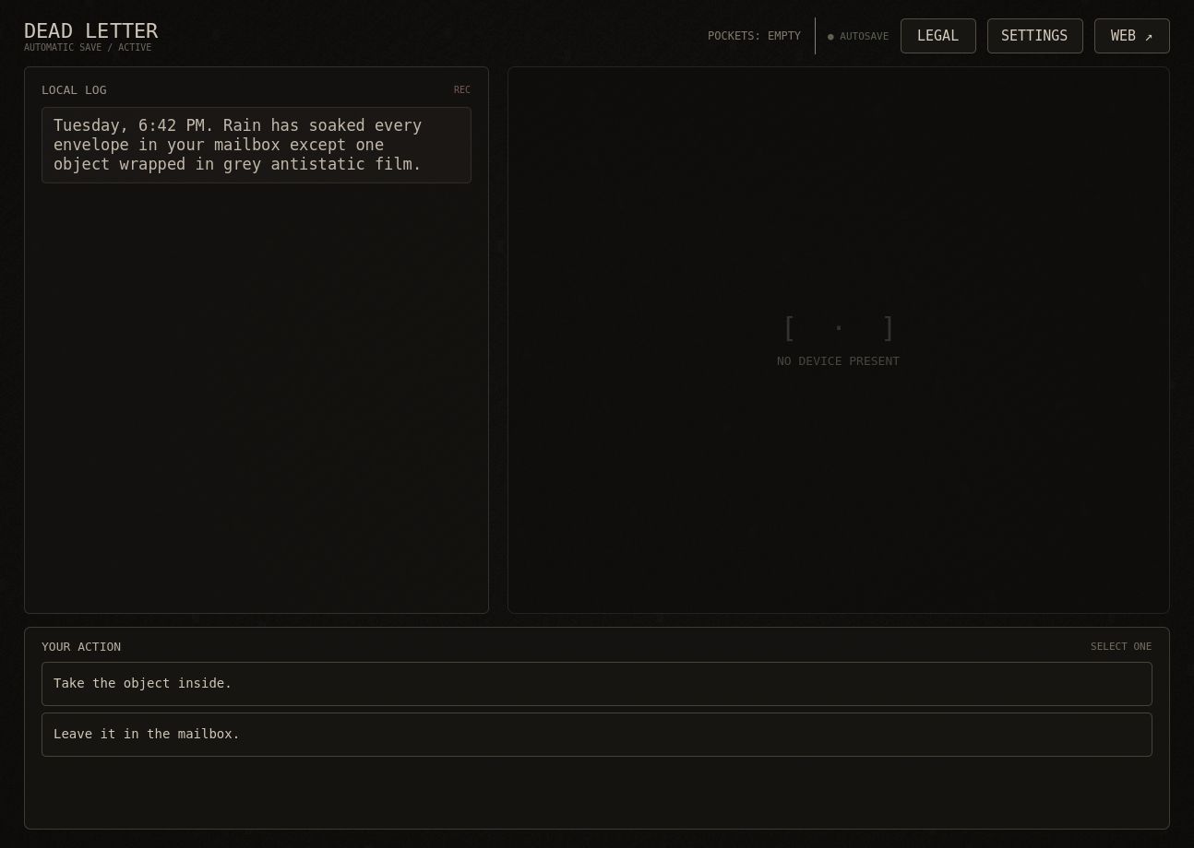
Task: Click the SELECT ONE hint label
Action: point(1121,647)
